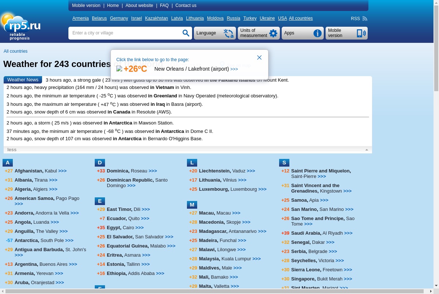The image size is (439, 294).
Task: Go to USA in top country links
Action: click(x=282, y=18)
